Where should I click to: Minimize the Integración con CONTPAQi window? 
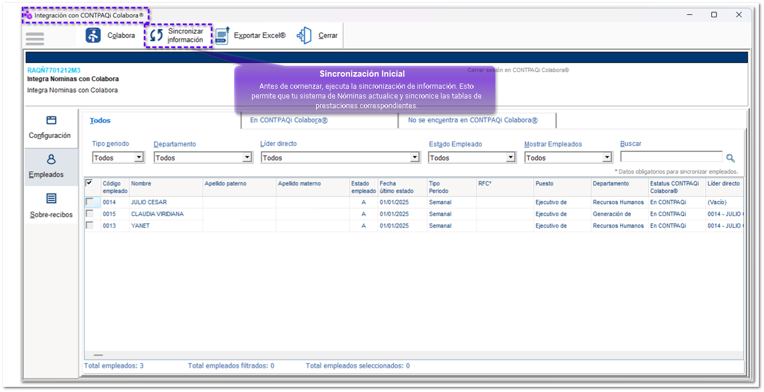point(689,15)
